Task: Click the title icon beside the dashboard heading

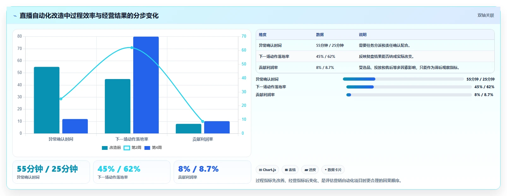Action: click(15, 16)
